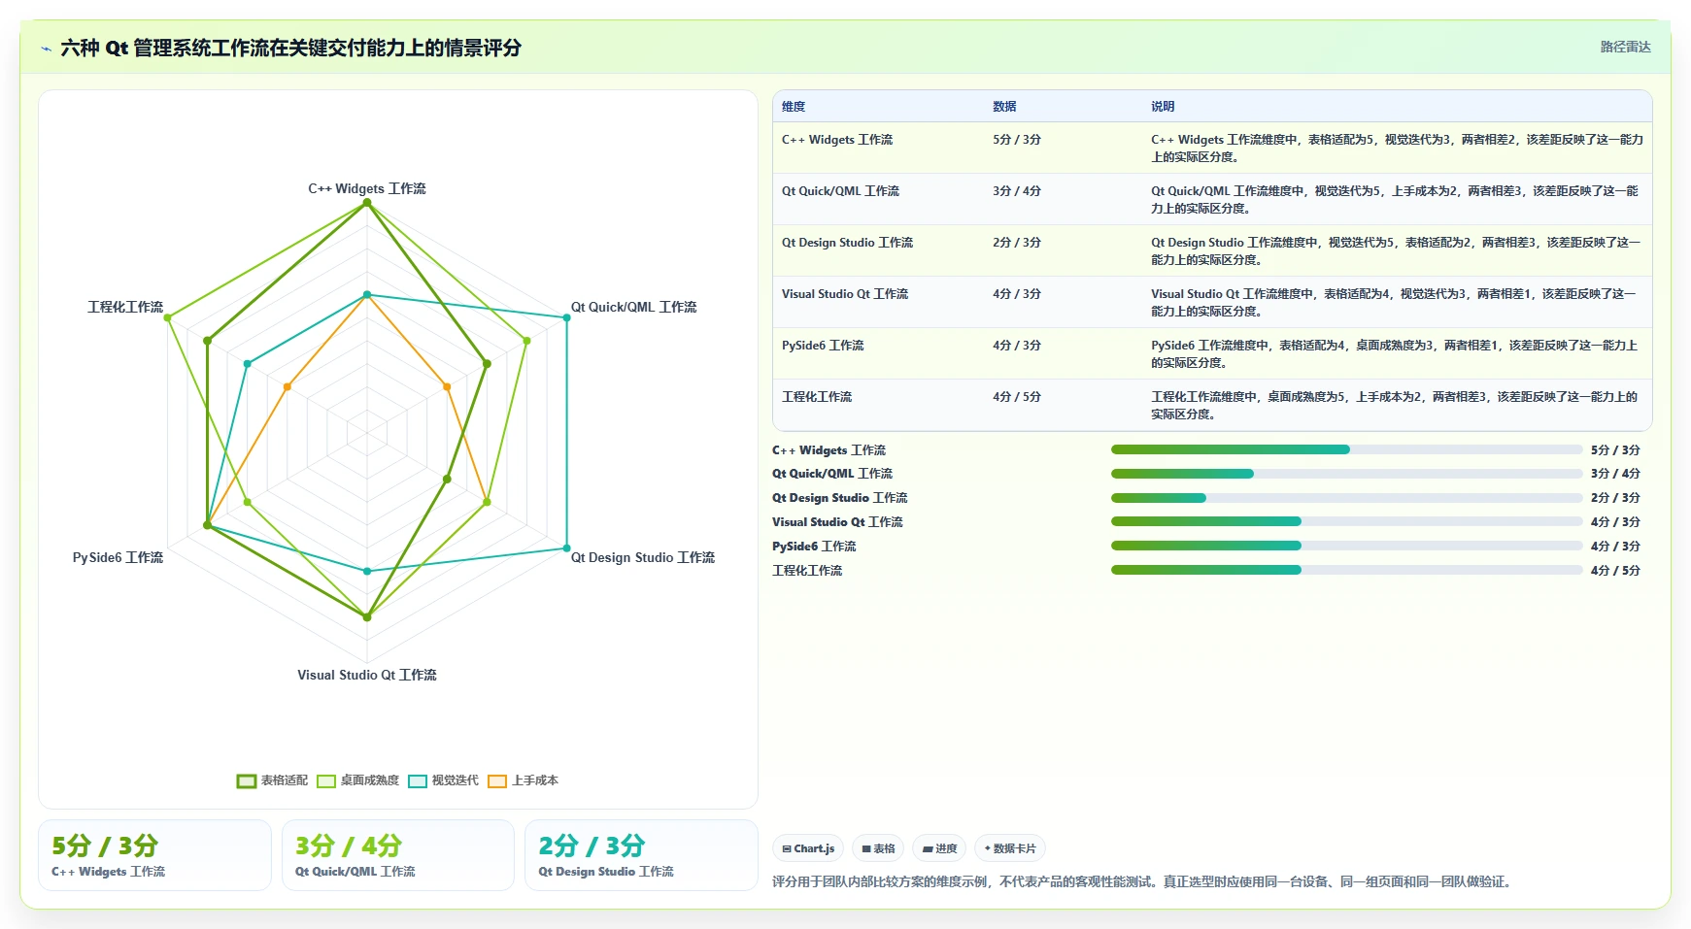Select the 工程化工作流 table row name
Image resolution: width=1691 pixels, height=929 pixels.
tap(817, 397)
